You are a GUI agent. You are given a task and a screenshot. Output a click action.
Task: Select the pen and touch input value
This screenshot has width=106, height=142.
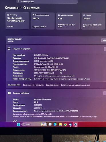62,79
